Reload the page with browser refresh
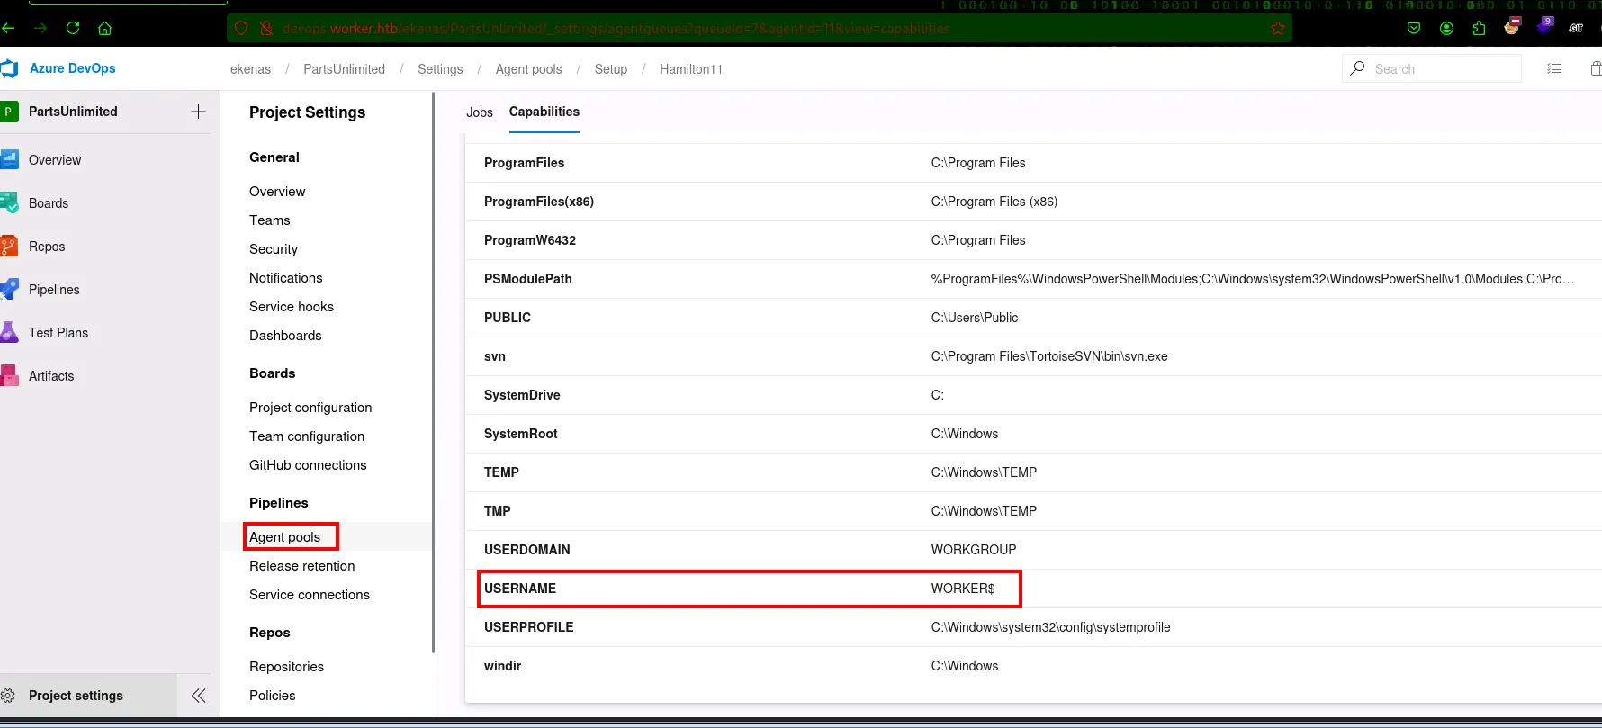The image size is (1602, 728). point(73,28)
